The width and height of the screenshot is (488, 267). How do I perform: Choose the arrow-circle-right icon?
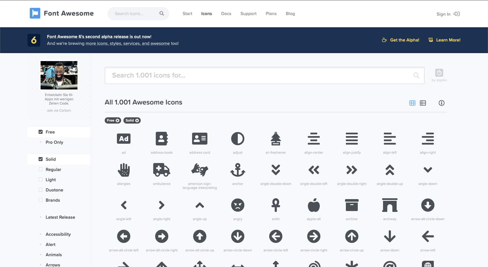click(314, 236)
